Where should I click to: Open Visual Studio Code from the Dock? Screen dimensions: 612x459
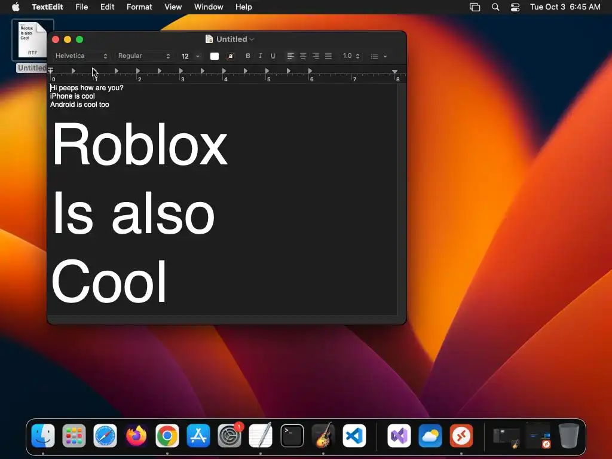(354, 436)
